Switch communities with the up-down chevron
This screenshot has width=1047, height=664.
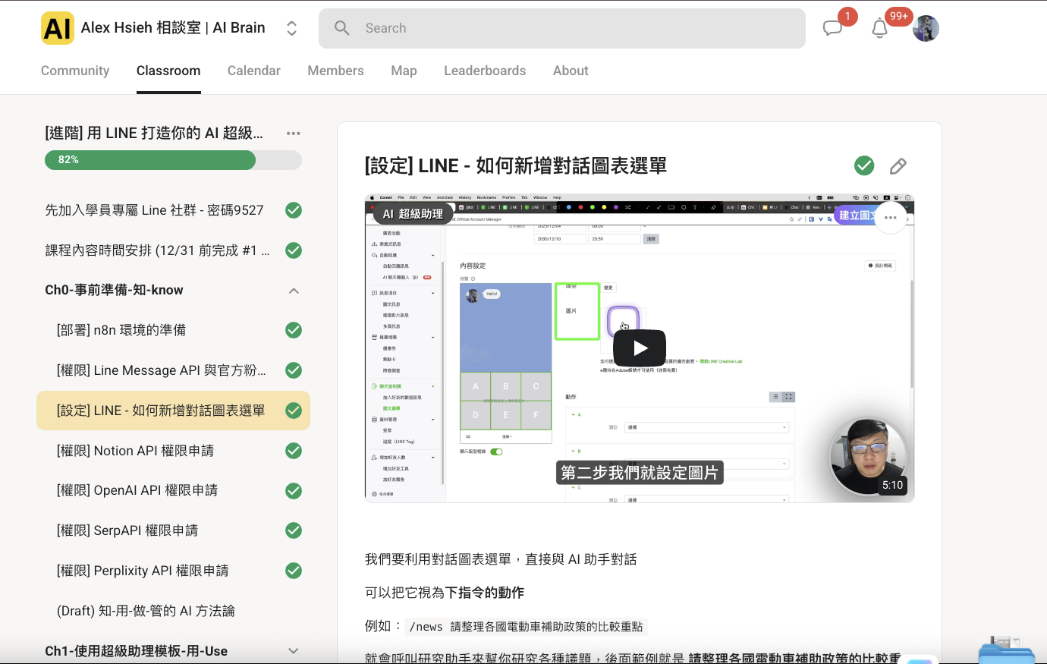(x=291, y=28)
